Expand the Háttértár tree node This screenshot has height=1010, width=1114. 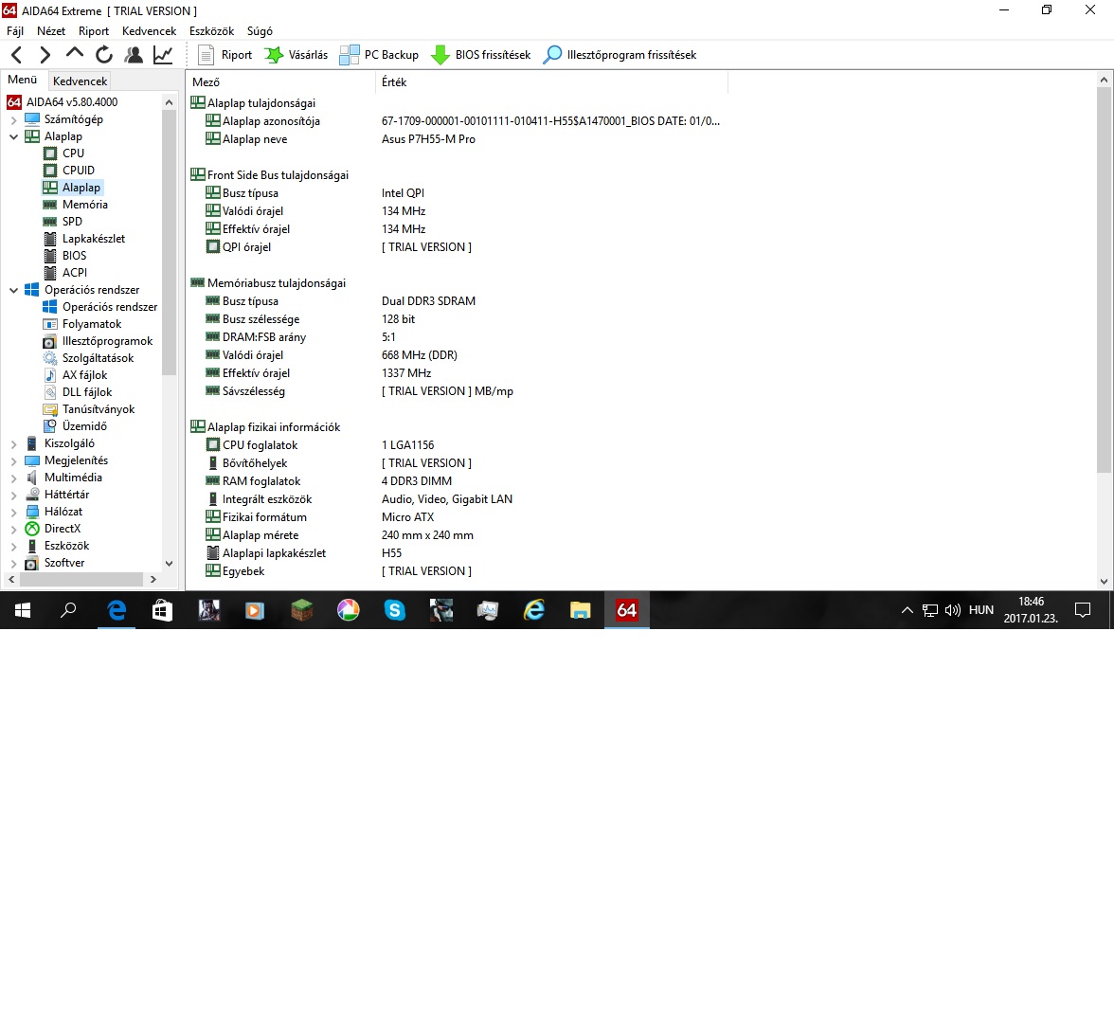click(13, 495)
